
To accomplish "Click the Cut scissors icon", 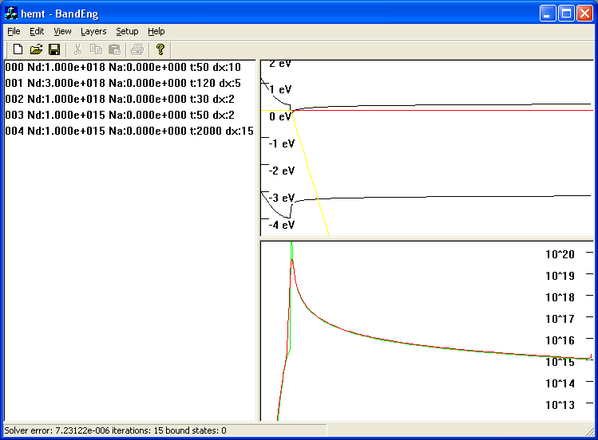I will 78,49.
